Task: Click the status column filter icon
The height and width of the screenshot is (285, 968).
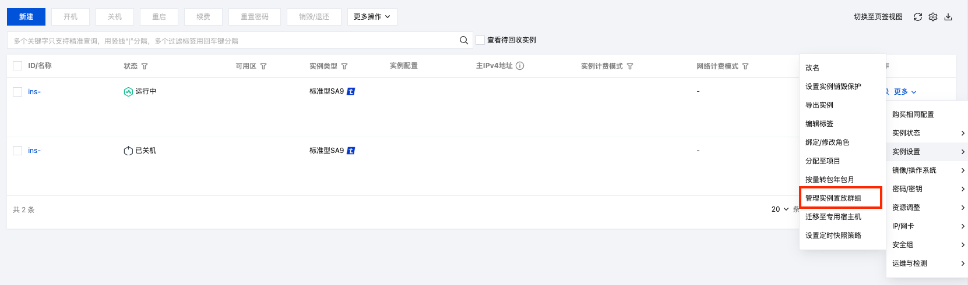Action: [x=145, y=66]
